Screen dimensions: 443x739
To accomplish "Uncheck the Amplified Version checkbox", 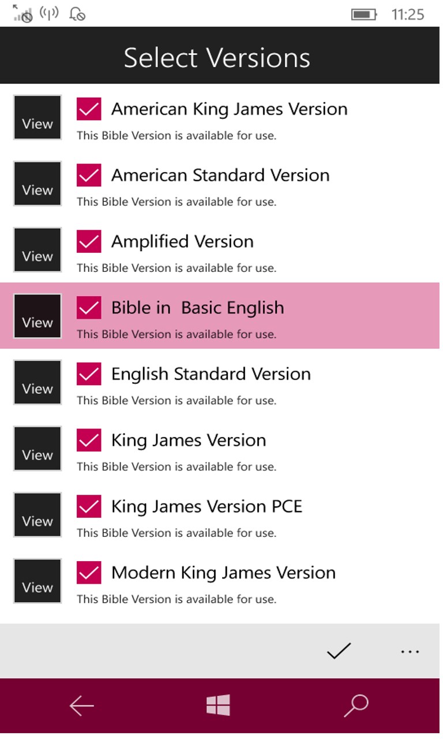I will pos(89,241).
